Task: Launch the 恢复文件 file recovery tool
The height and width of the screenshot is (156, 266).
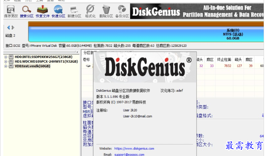Action: coord(43,11)
